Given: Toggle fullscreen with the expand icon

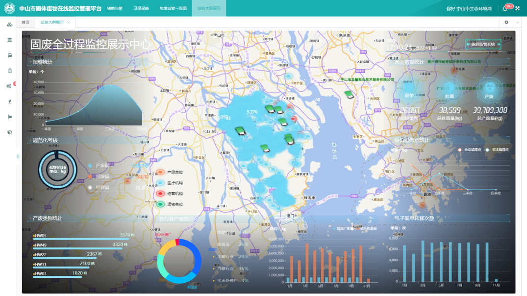Looking at the screenshot, I should [518, 8].
